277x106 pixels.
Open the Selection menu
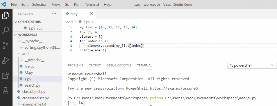40,4
